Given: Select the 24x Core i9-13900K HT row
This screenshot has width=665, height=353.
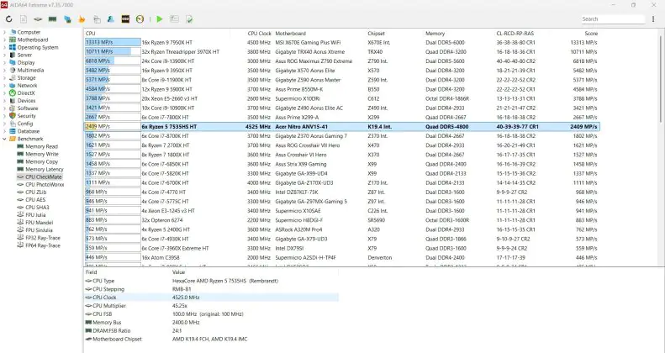Looking at the screenshot, I should (342, 61).
